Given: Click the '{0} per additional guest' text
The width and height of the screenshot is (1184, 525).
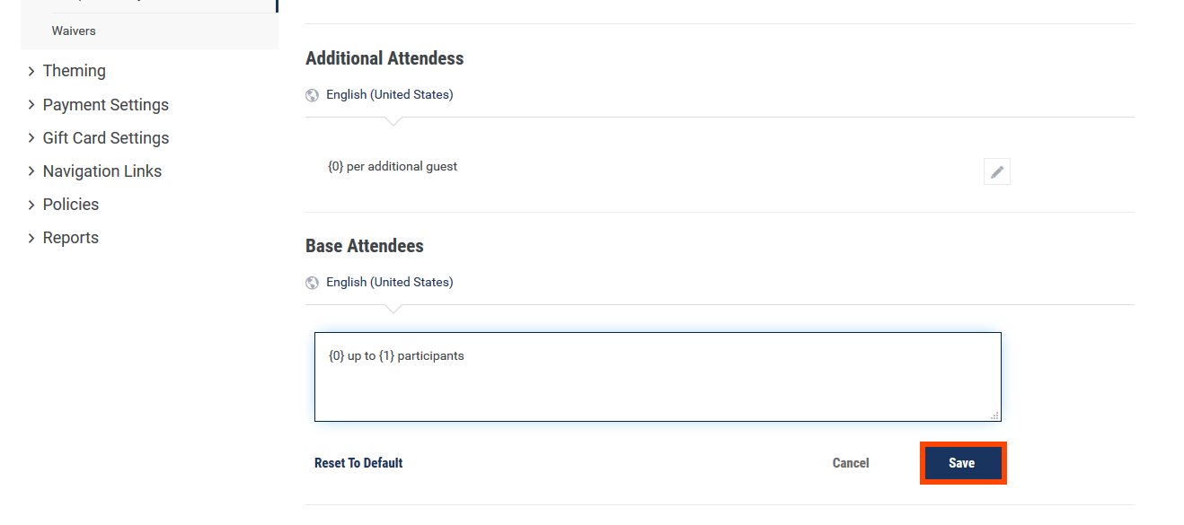Looking at the screenshot, I should tap(393, 166).
